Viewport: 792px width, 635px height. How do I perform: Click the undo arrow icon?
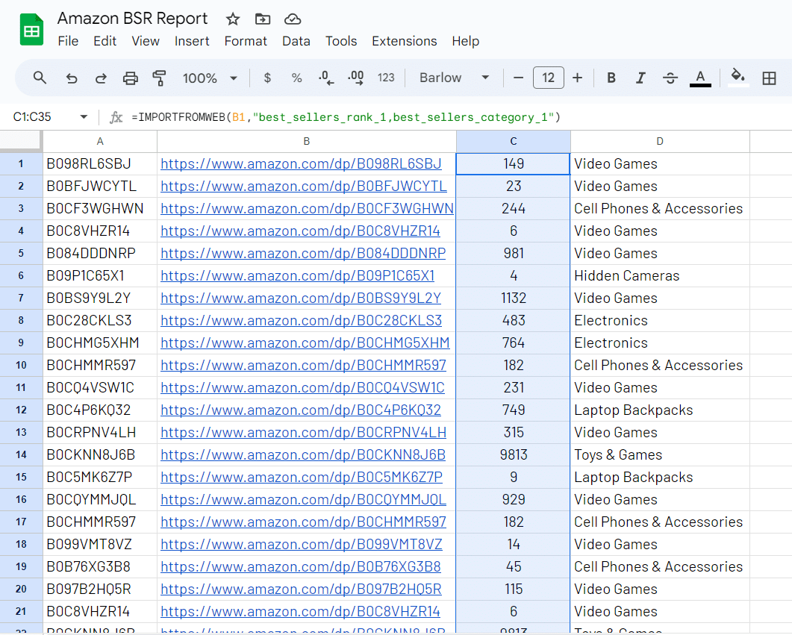72,78
